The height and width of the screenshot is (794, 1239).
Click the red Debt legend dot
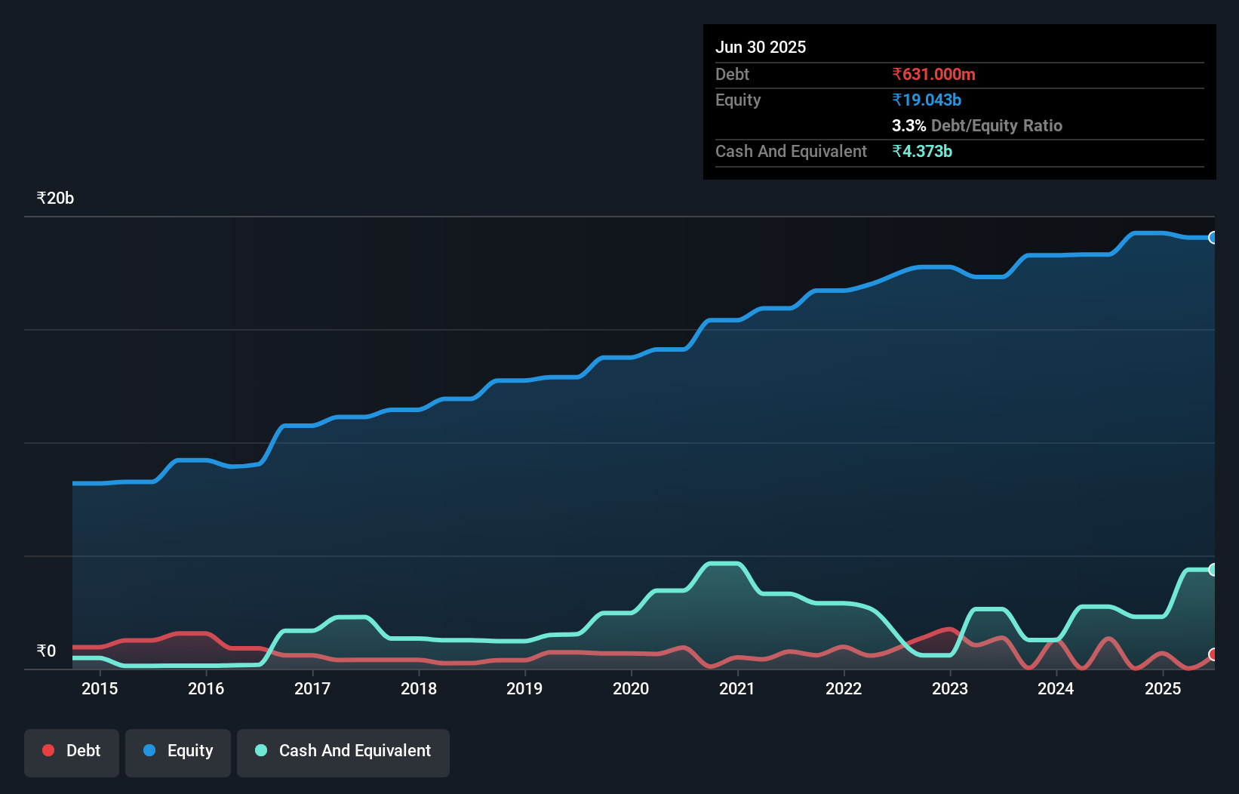point(48,750)
